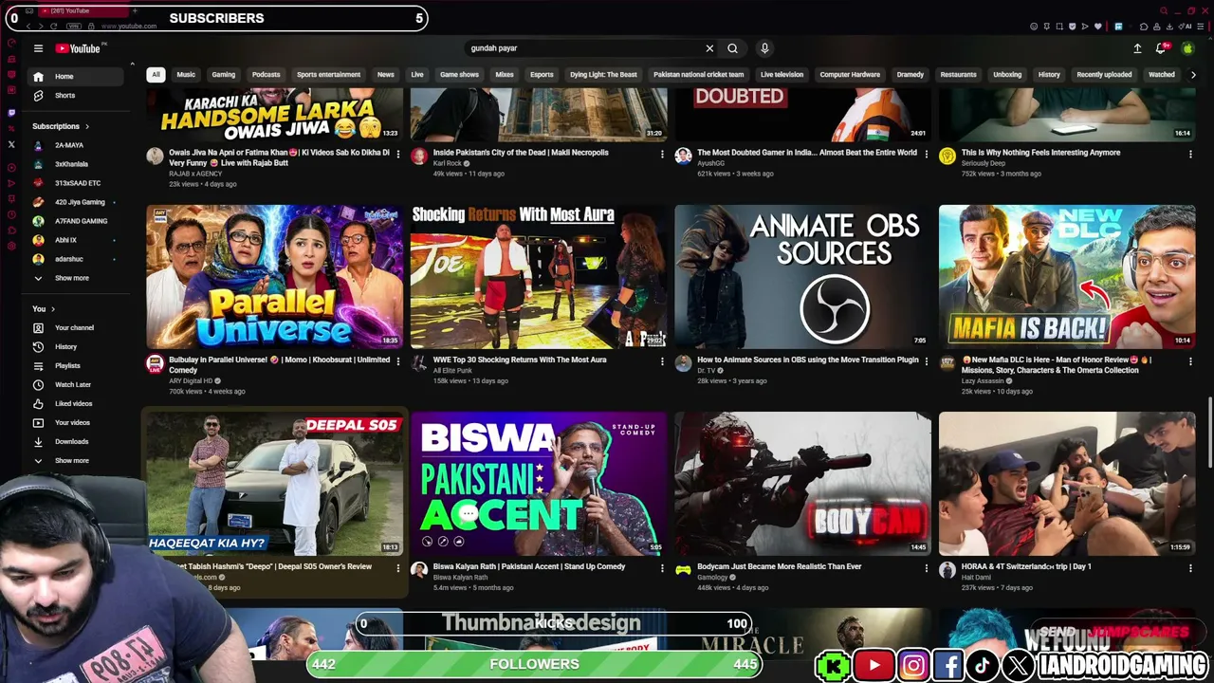Open a new browser tab with plus

tap(134, 10)
